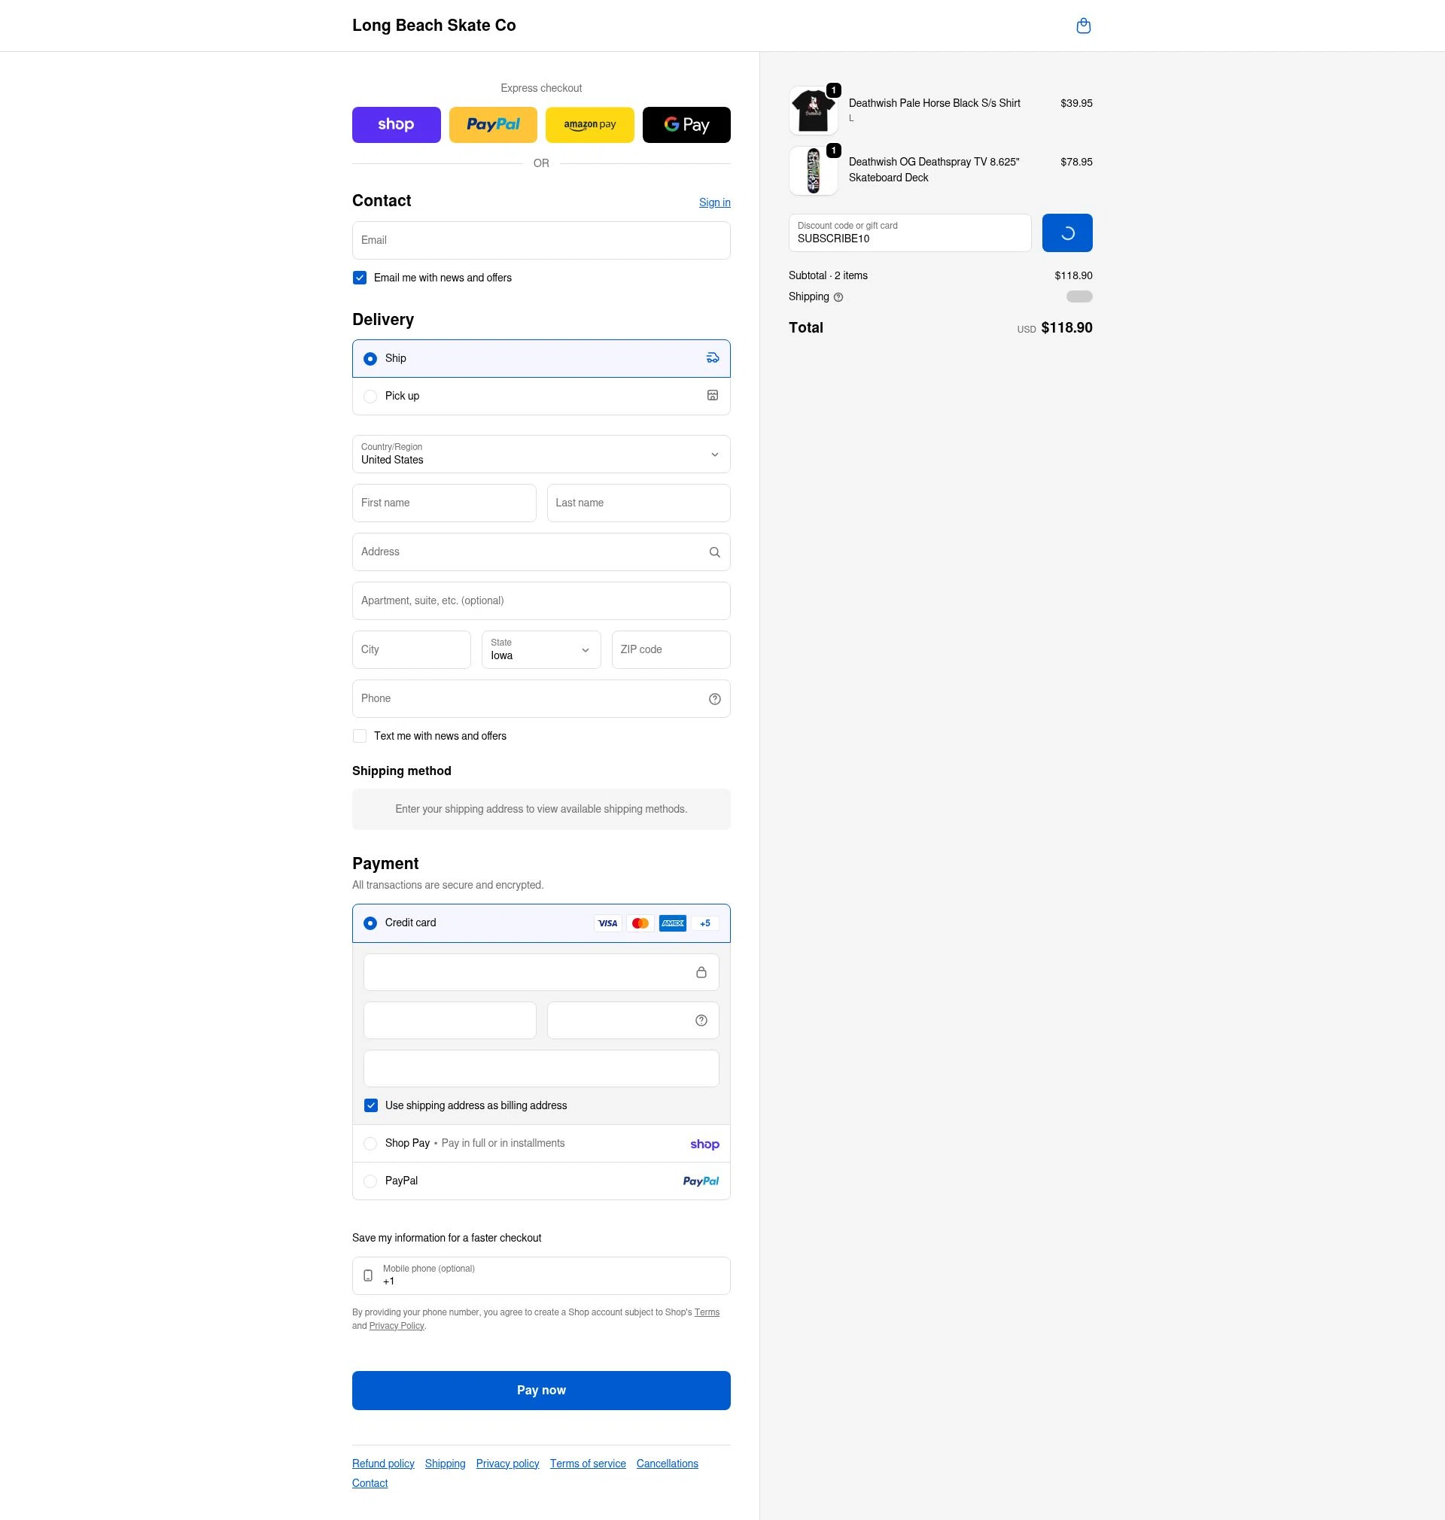This screenshot has width=1445, height=1520.
Task: Start PayPal express checkout
Action: pyautogui.click(x=492, y=124)
